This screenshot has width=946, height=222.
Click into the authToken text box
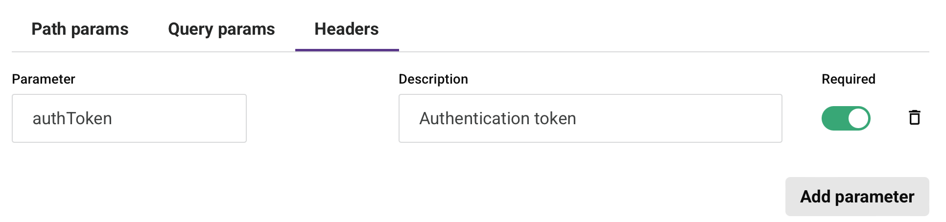[129, 118]
